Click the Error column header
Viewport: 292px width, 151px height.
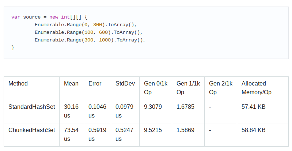(95, 84)
